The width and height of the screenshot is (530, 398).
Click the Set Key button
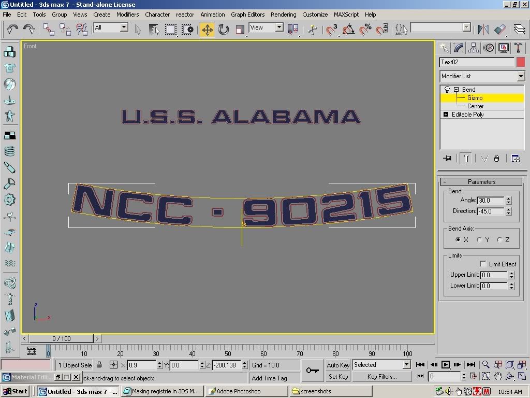point(338,377)
